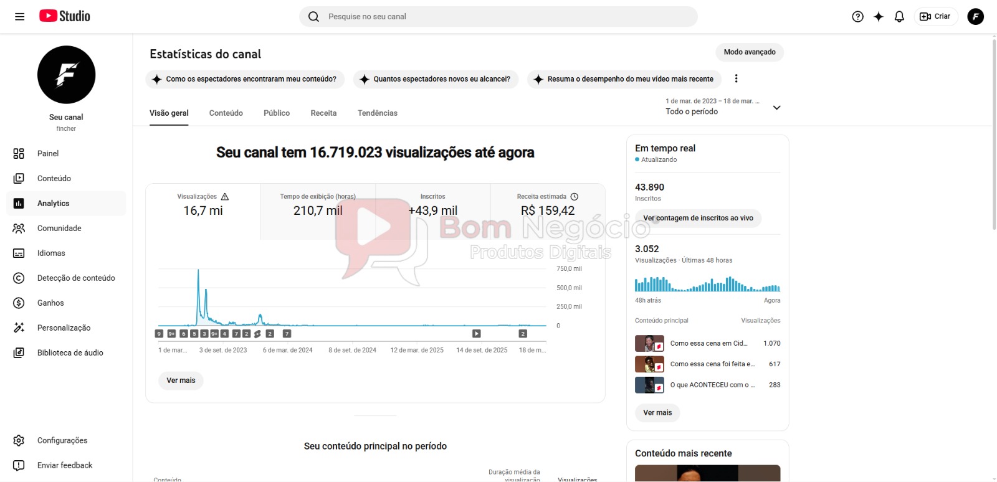Viewport: 997px width, 482px height.
Task: Click the Criar create button
Action: (x=936, y=17)
